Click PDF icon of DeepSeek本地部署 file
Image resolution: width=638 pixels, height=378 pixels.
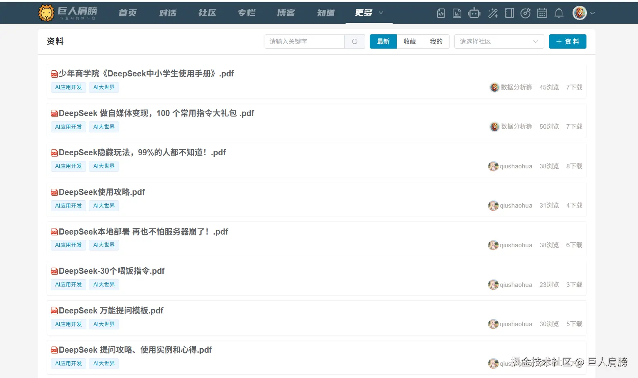point(54,232)
